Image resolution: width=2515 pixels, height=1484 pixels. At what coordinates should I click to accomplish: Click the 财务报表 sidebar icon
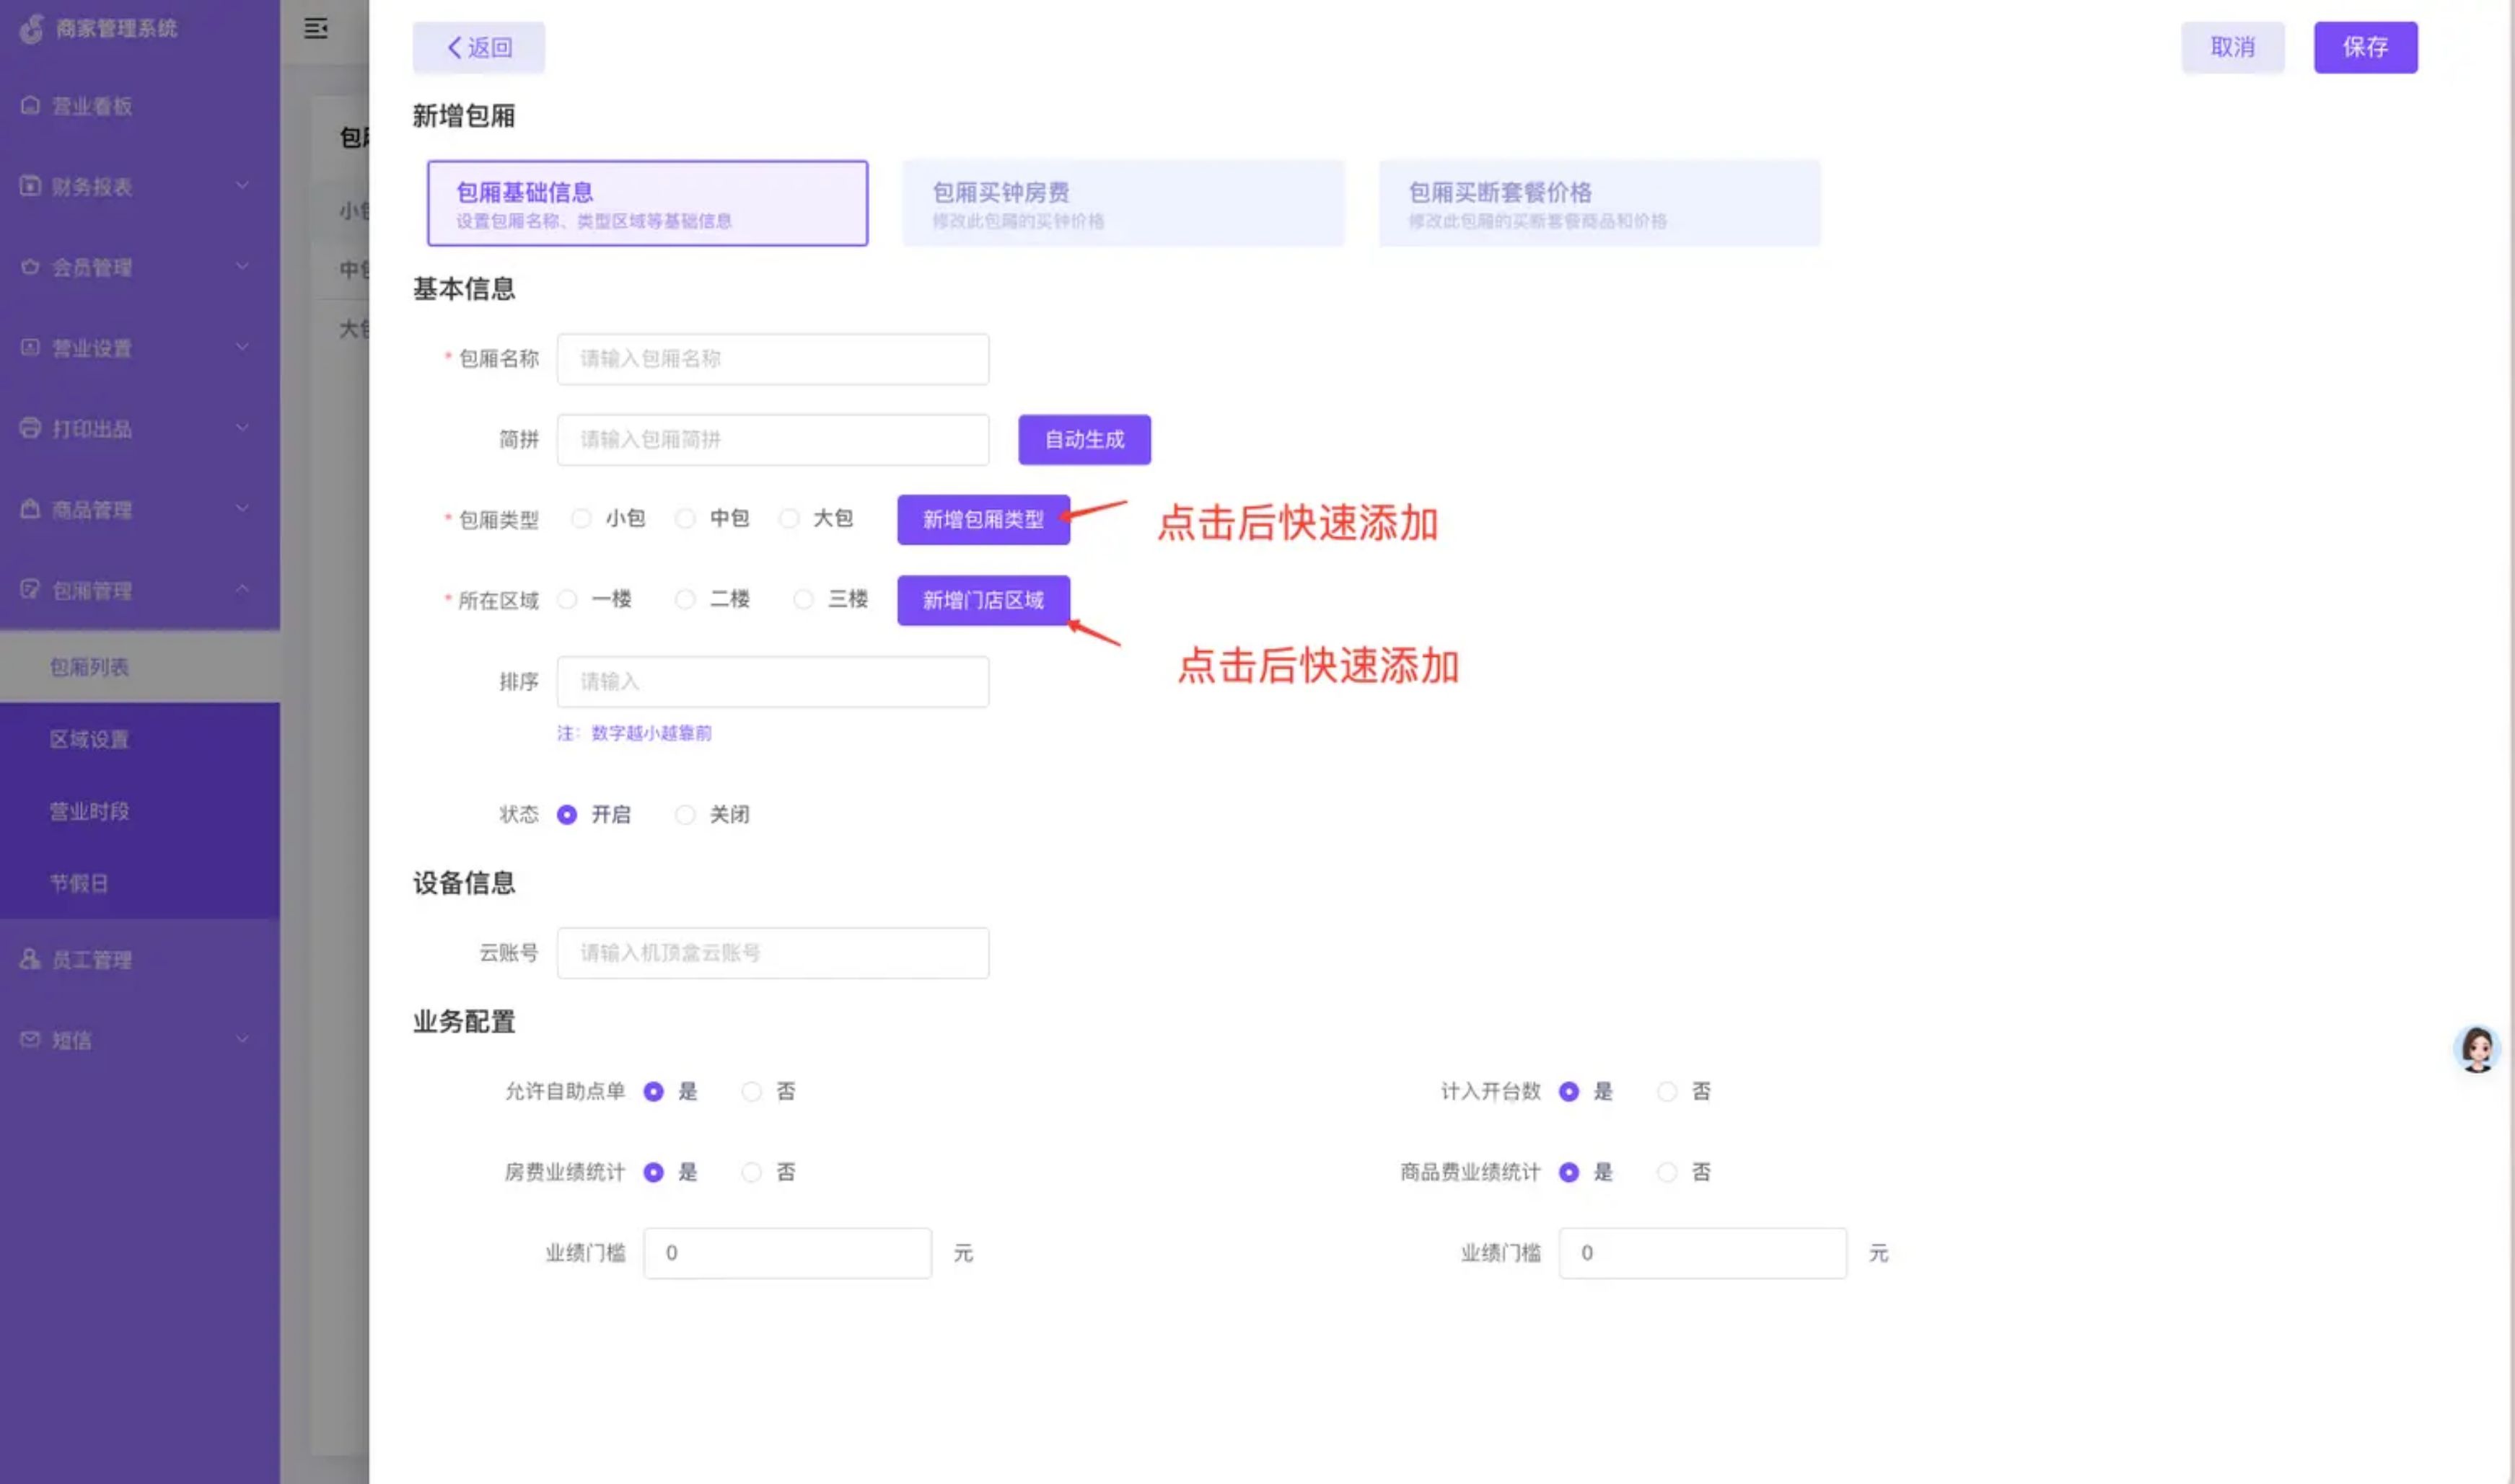30,186
